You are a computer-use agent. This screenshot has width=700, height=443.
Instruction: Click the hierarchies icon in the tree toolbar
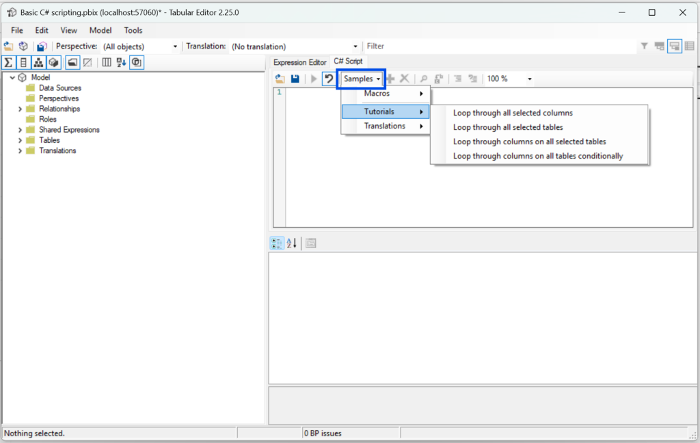(x=38, y=62)
